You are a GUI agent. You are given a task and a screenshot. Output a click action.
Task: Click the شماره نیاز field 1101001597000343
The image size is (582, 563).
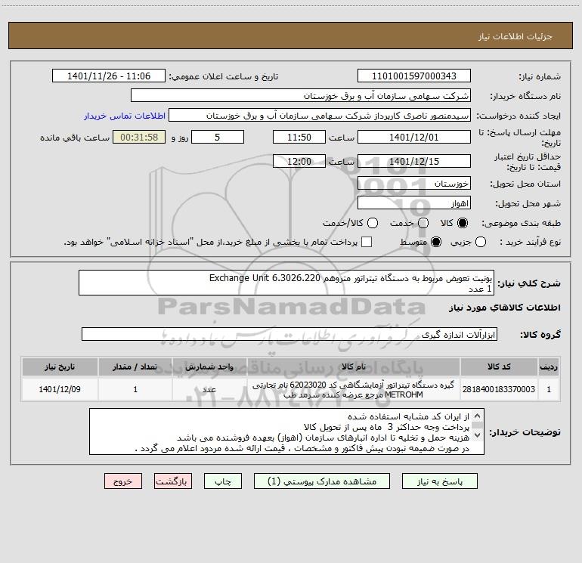click(414, 76)
